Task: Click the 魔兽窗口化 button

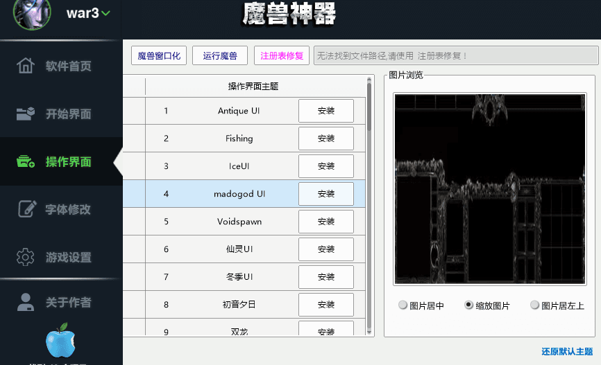Action: (159, 55)
